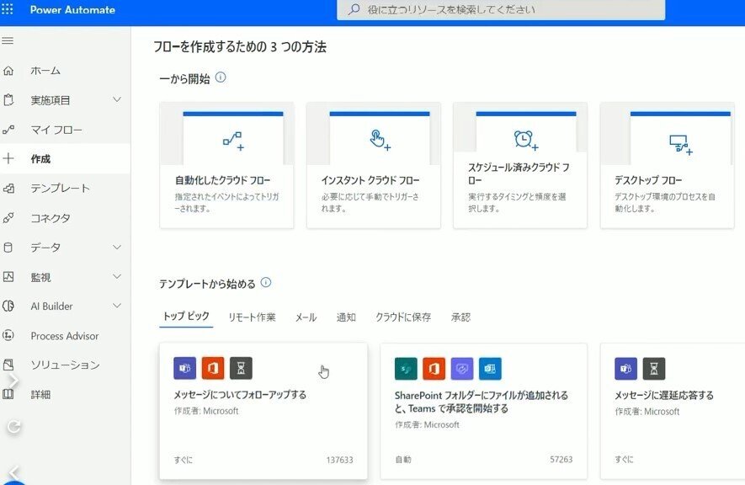The height and width of the screenshot is (485, 745).
Task: Switch to the 承認 tab
Action: (x=460, y=317)
